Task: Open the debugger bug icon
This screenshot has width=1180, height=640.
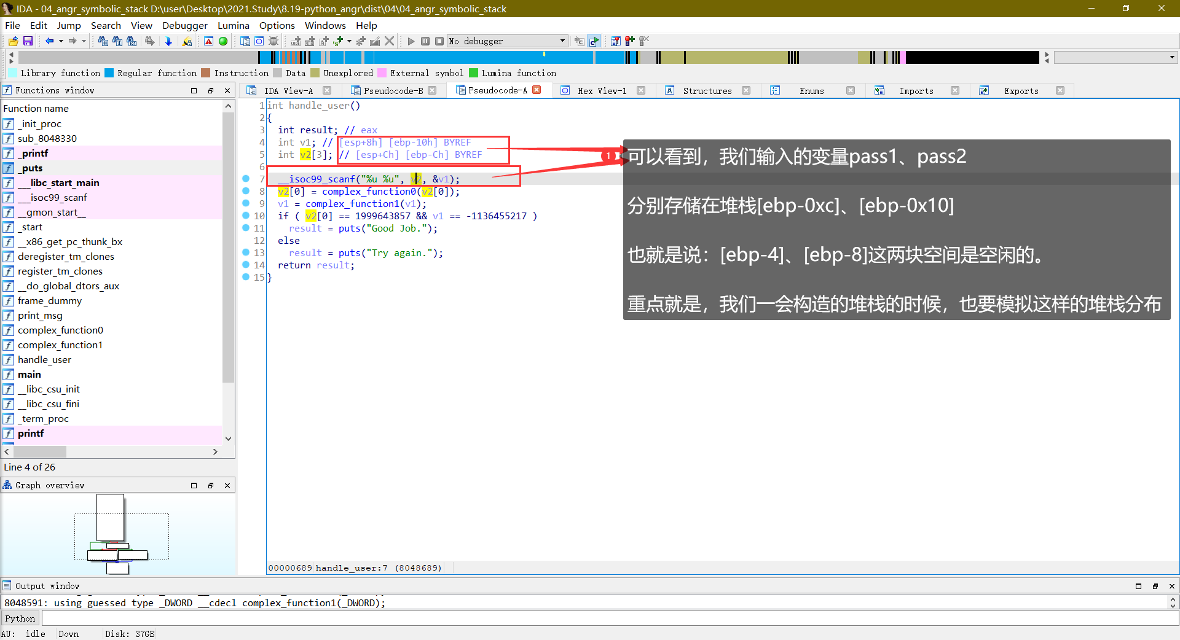Action: (273, 41)
